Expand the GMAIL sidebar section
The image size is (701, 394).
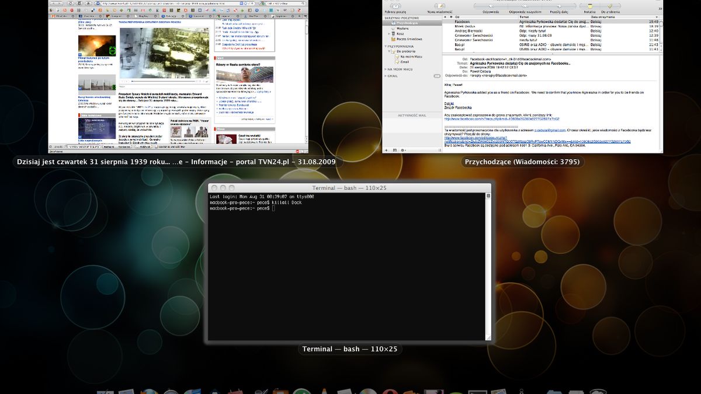(x=386, y=76)
